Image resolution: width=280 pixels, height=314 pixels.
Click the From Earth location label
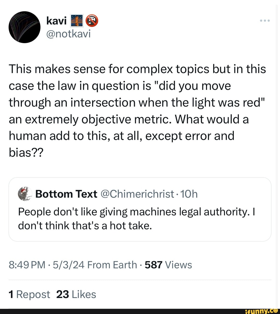tap(112, 265)
